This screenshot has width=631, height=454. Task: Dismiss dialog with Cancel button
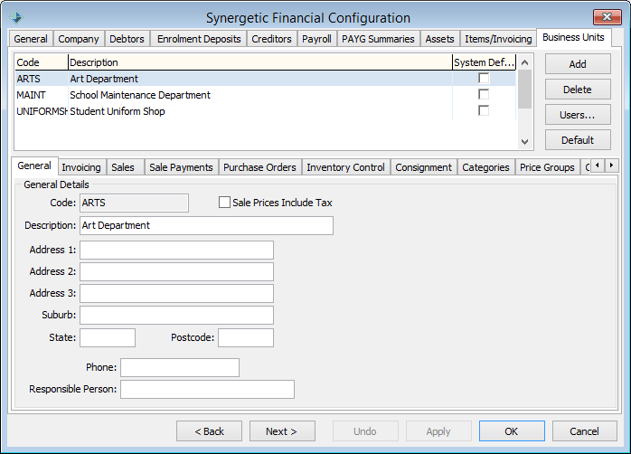[585, 431]
